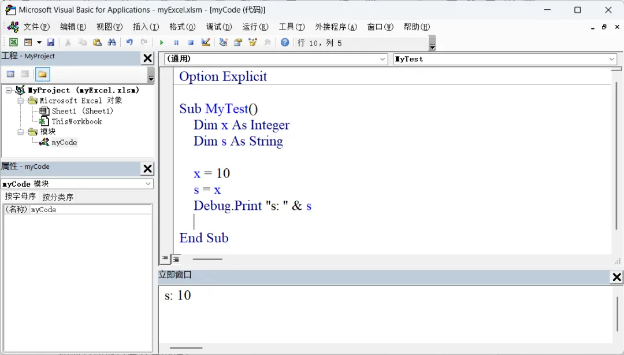This screenshot has width=624, height=355.
Task: Open the 调试(D) menu
Action: (x=219, y=27)
